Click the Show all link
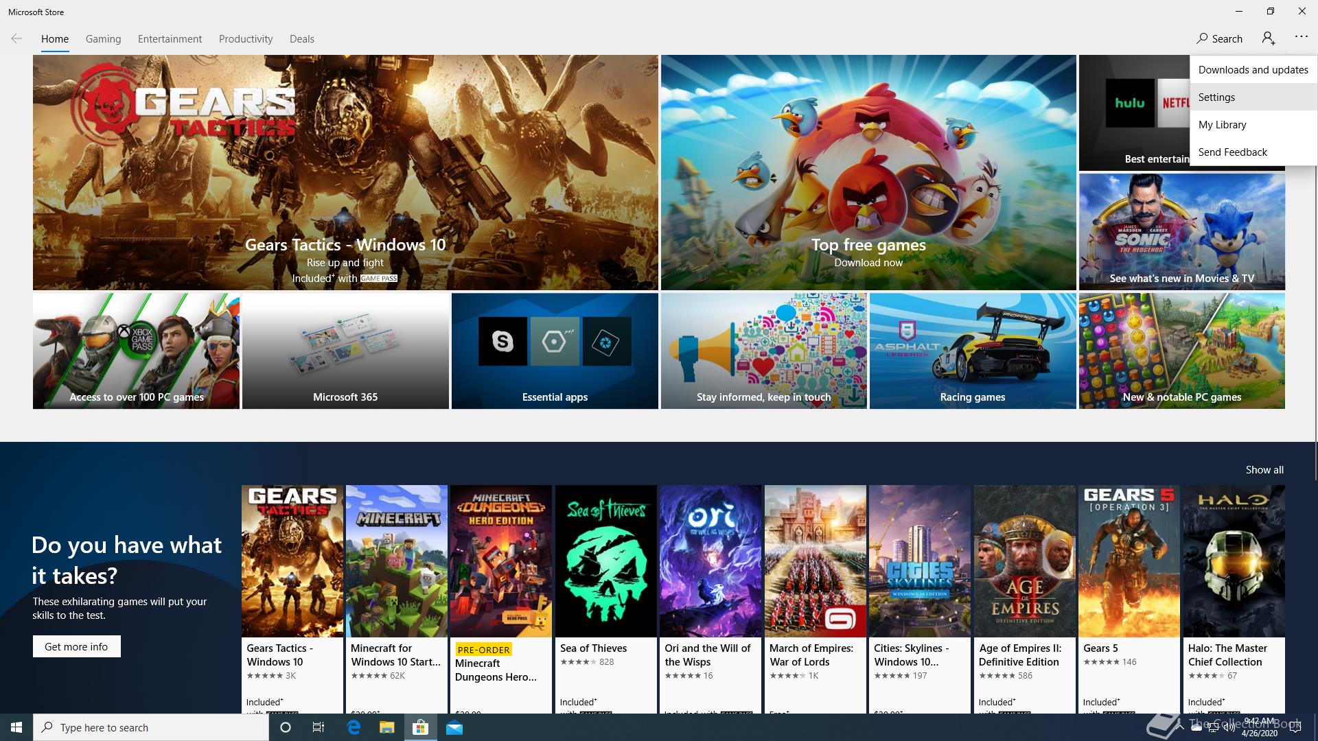The image size is (1318, 741). (1264, 470)
